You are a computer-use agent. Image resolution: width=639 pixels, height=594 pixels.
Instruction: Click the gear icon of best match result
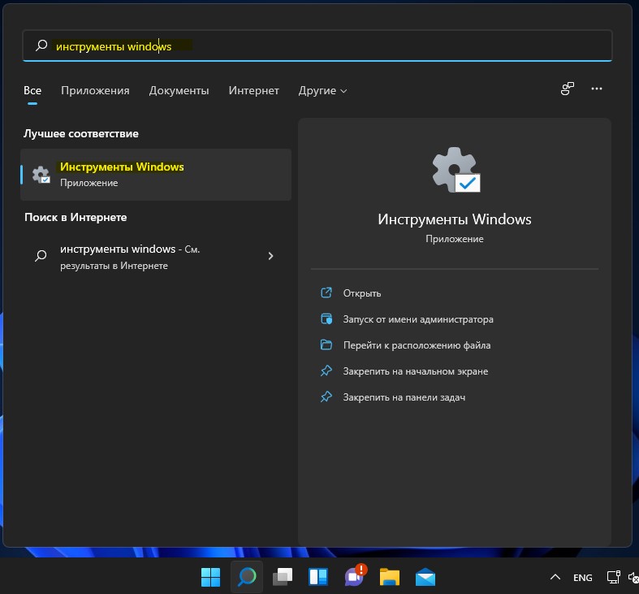tap(41, 175)
